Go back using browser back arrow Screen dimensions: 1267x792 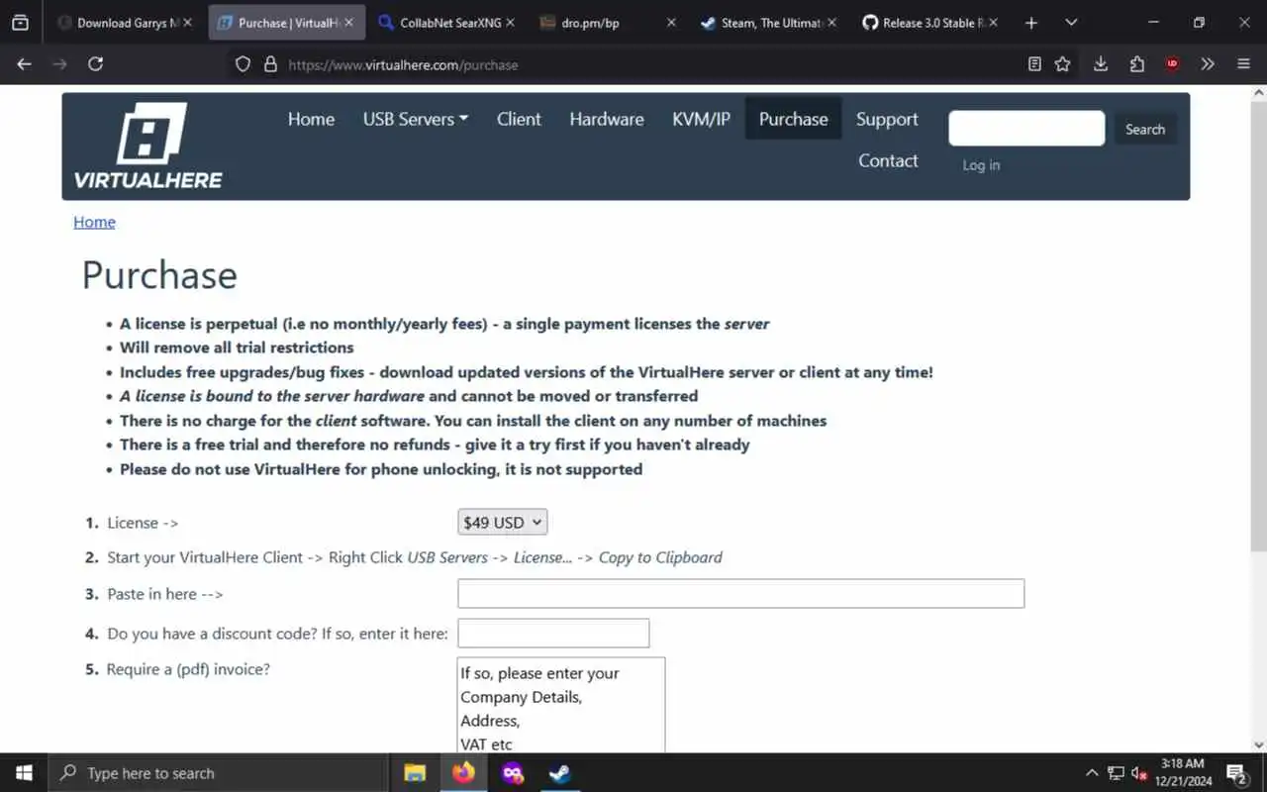coord(24,63)
